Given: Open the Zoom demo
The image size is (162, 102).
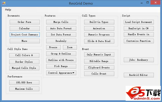Looking at the screenshot, I should (70, 47).
